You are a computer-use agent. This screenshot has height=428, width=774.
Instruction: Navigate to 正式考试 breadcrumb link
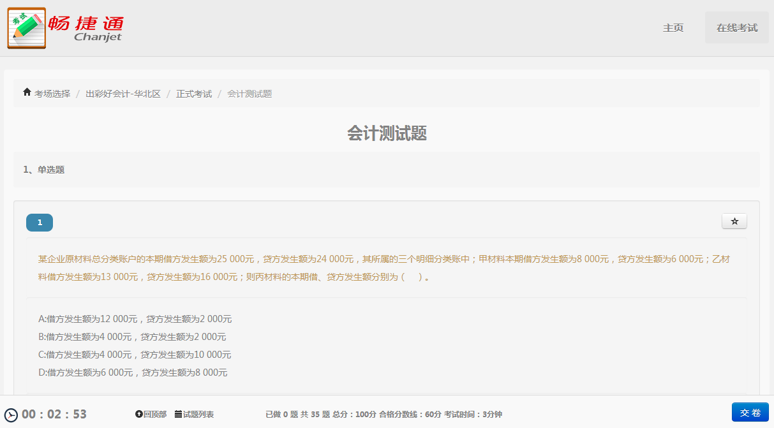coord(194,94)
